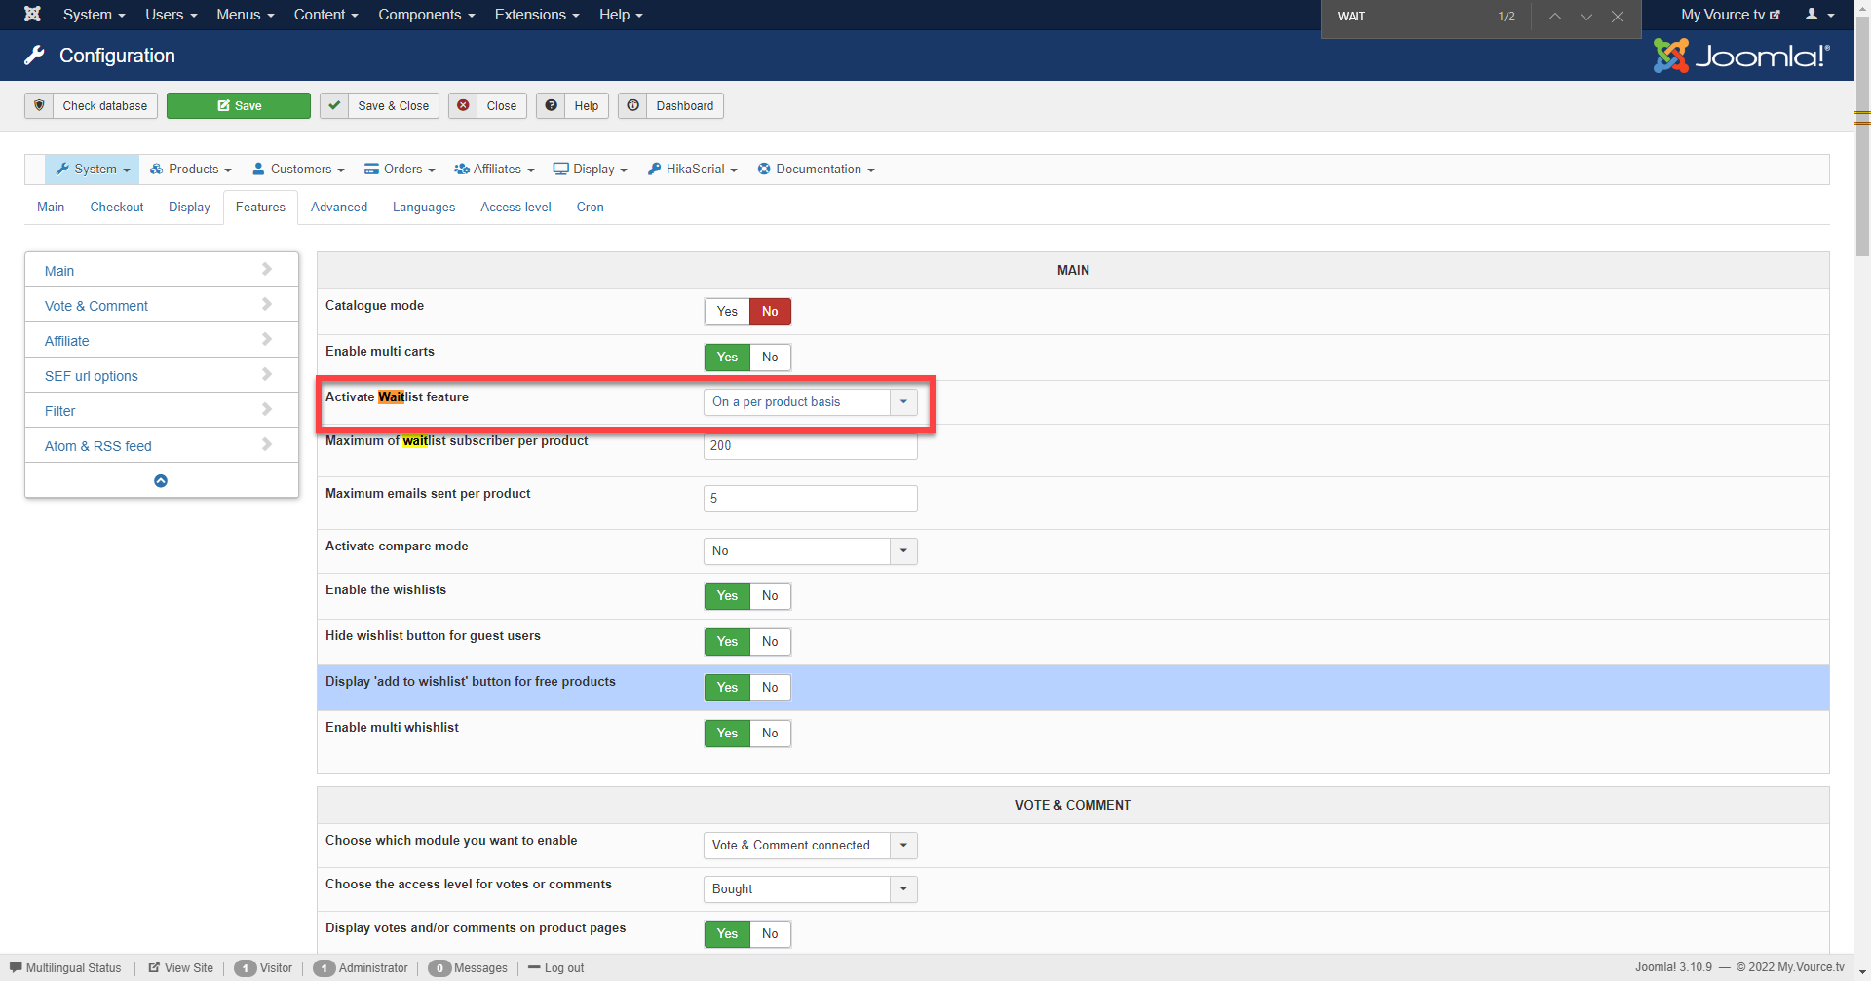The image size is (1871, 981).
Task: Open Activate Waitlist feature dropdown
Action: click(x=810, y=402)
